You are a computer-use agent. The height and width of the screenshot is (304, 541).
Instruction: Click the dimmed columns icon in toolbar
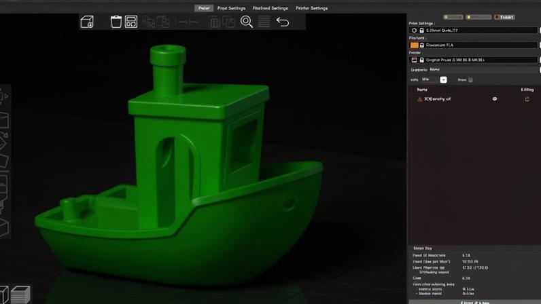coord(214,22)
